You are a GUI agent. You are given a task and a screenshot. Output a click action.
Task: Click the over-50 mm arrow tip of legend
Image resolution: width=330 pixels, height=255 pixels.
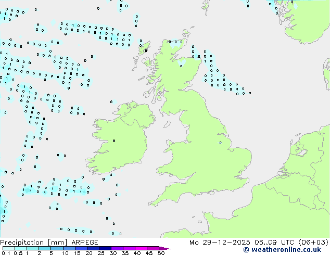click(165, 248)
